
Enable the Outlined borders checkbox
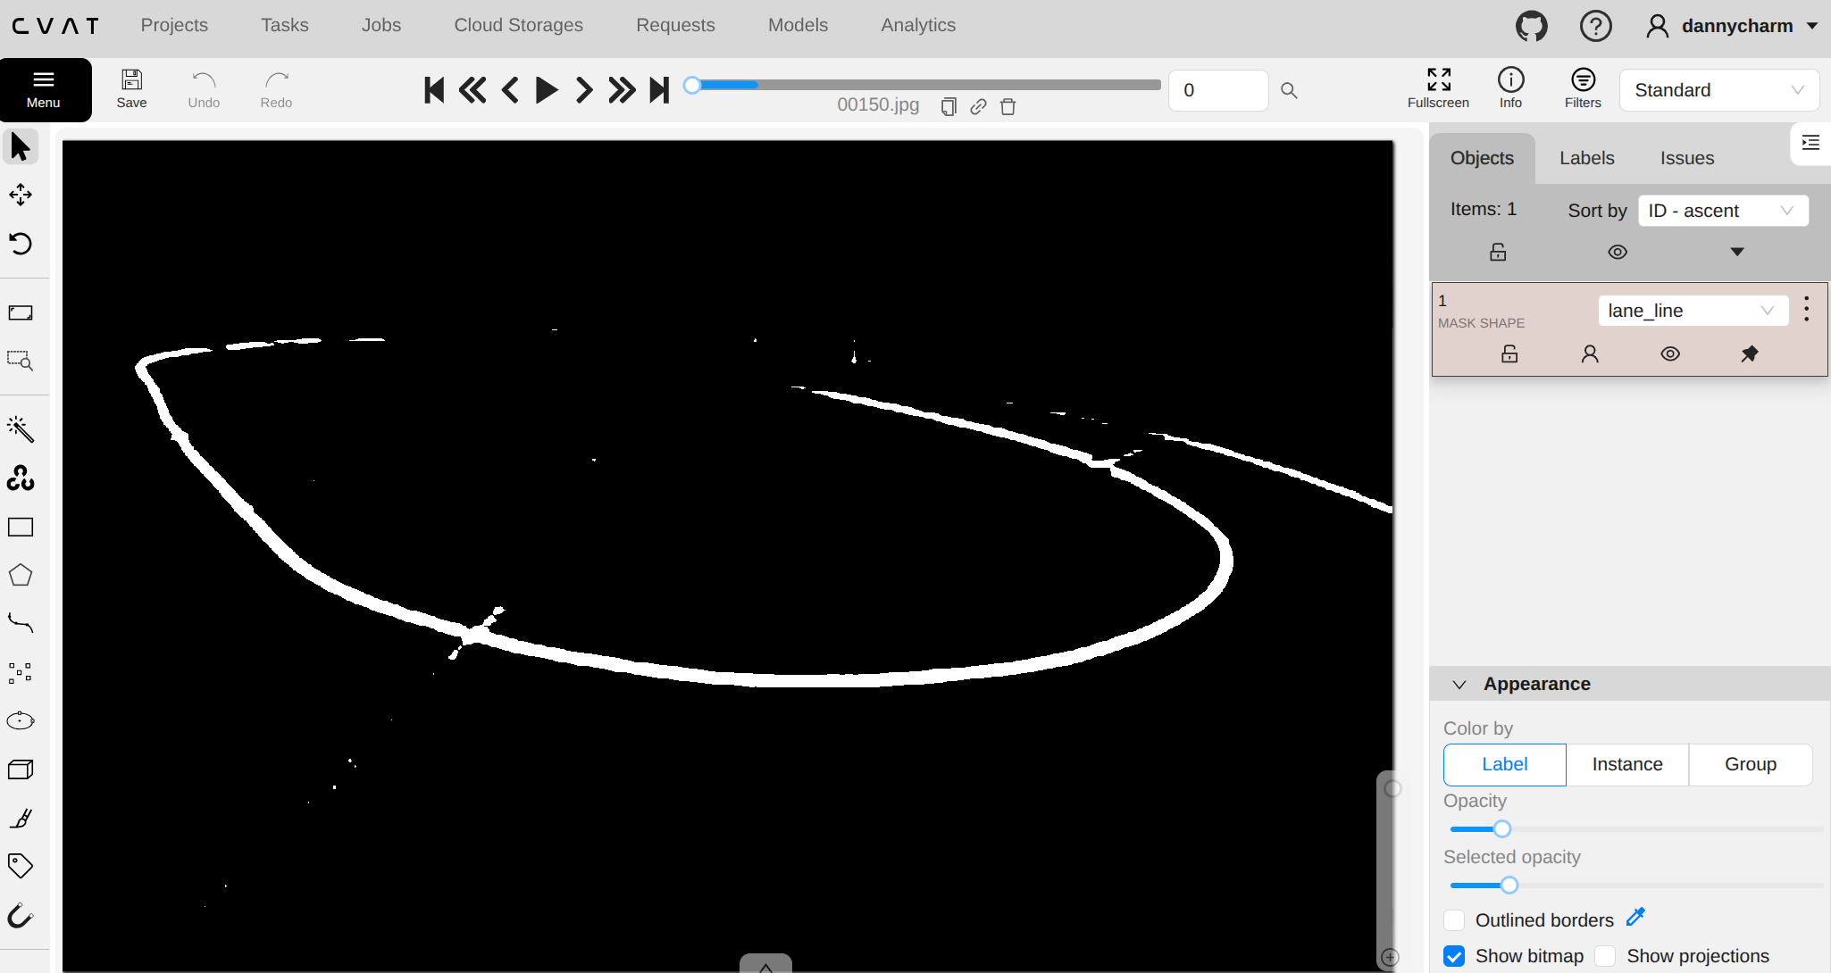coord(1454,920)
